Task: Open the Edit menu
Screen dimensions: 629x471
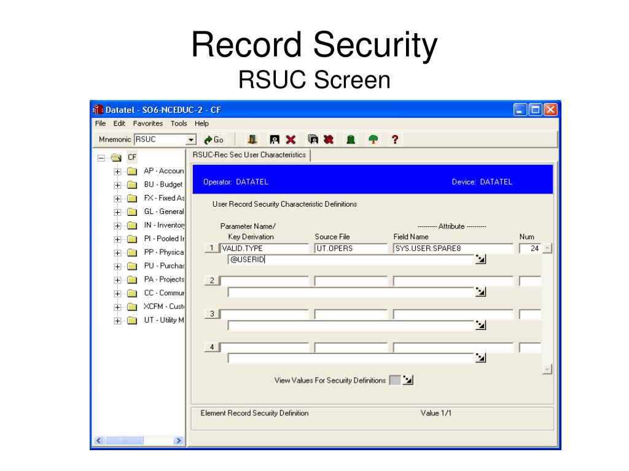Action: click(119, 123)
